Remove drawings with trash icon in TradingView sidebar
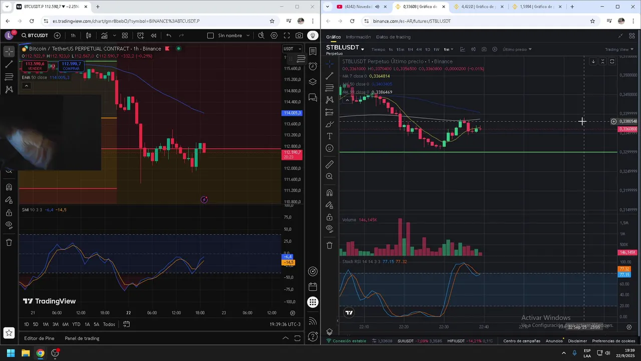This screenshot has width=641, height=361. click(x=9, y=242)
